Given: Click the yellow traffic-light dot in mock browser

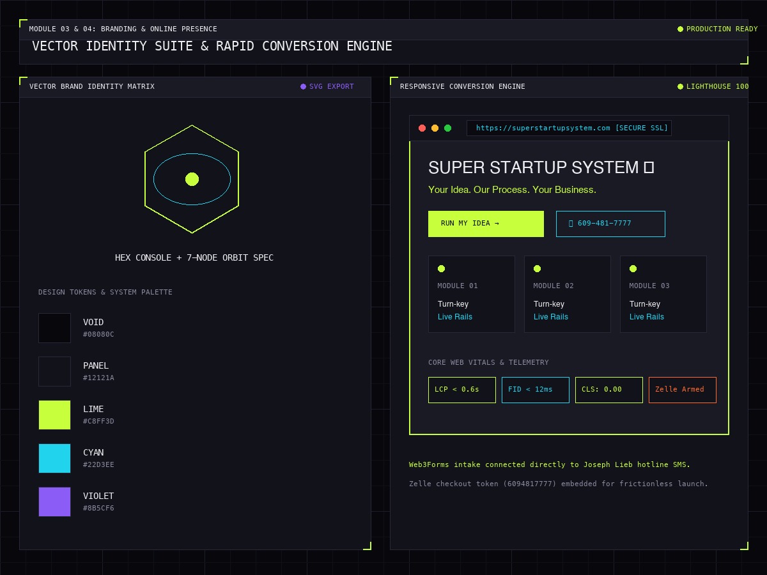Looking at the screenshot, I should [435, 128].
